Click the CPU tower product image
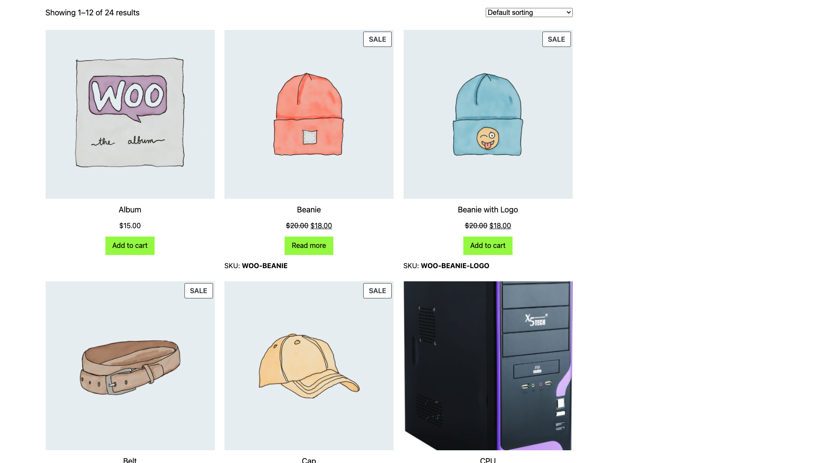816x463 pixels. point(488,366)
